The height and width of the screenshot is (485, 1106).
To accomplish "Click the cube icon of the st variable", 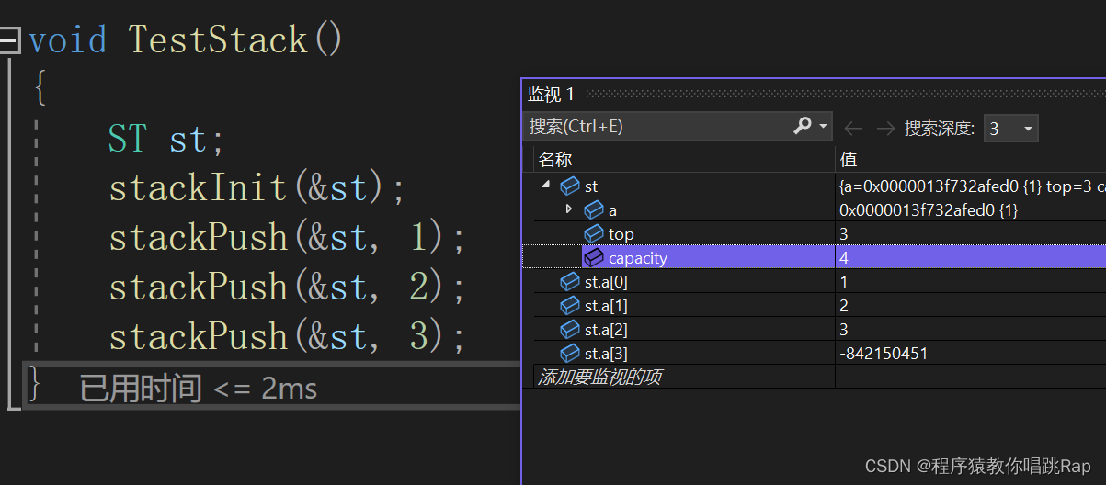I will click(x=570, y=186).
